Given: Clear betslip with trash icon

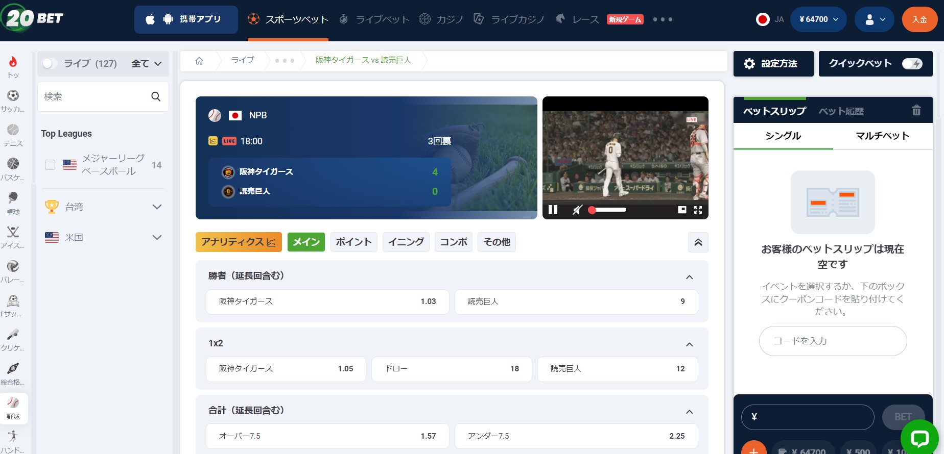Looking at the screenshot, I should (916, 110).
